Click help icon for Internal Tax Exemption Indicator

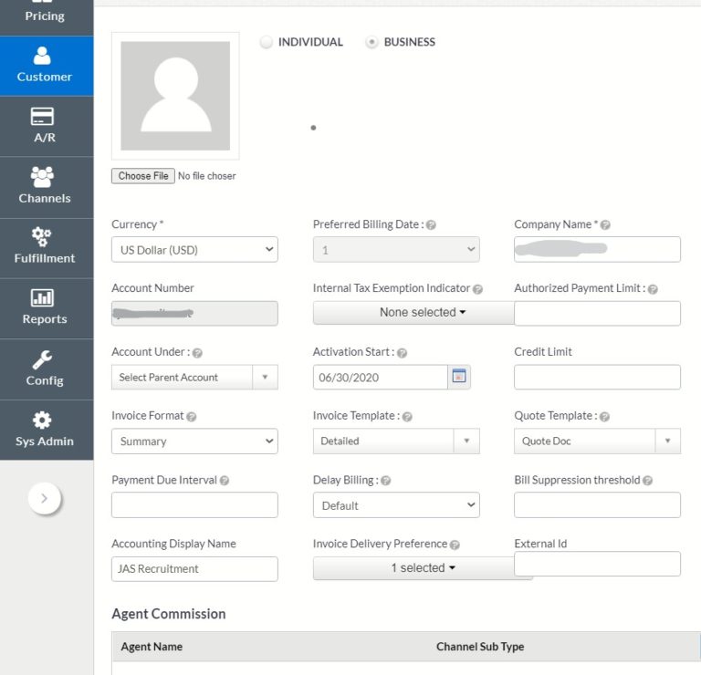point(477,289)
